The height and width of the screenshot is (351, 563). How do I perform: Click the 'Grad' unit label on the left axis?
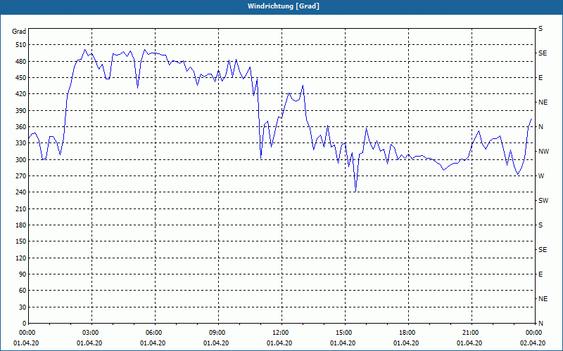(x=19, y=32)
